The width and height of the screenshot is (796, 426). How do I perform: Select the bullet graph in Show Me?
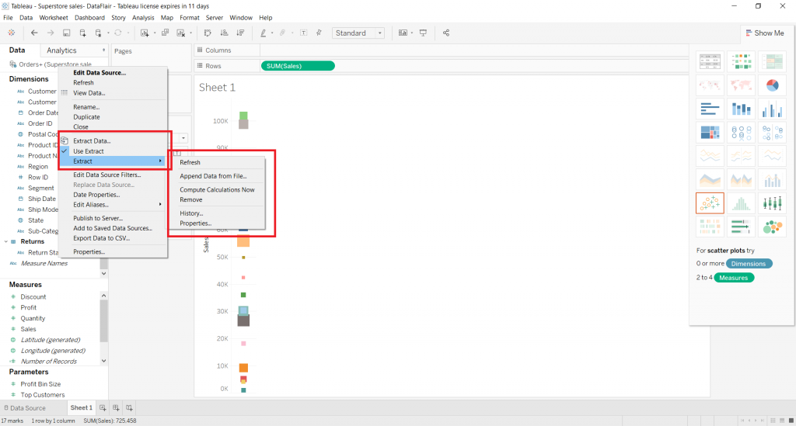tap(741, 227)
